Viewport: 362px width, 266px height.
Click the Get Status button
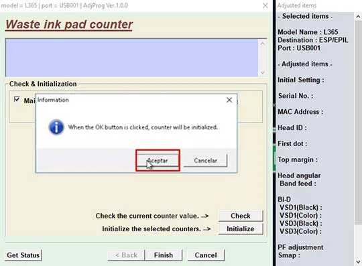click(23, 255)
